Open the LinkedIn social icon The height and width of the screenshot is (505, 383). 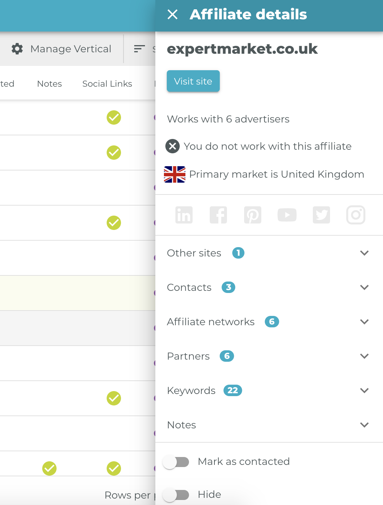point(184,215)
